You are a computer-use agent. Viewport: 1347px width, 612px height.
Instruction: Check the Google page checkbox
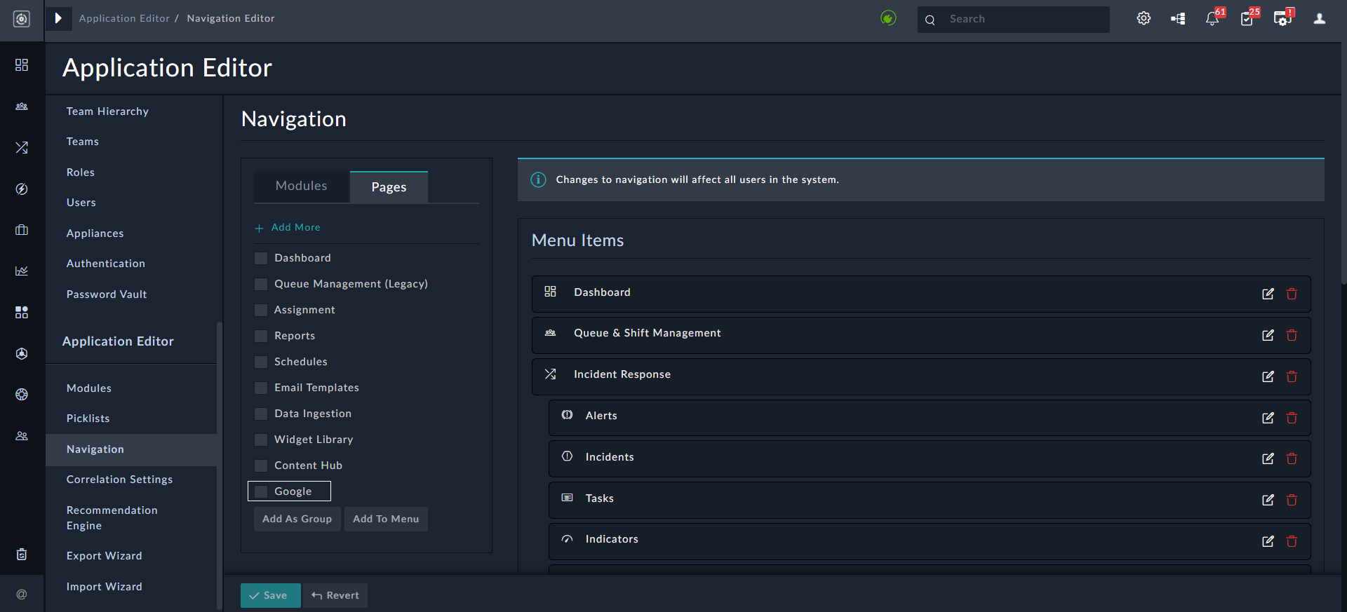coord(261,491)
